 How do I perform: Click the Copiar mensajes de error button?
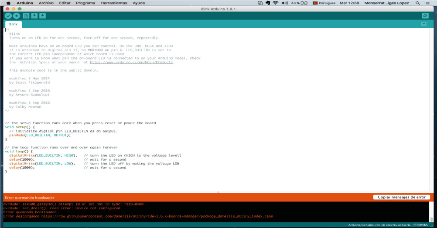tap(402, 197)
